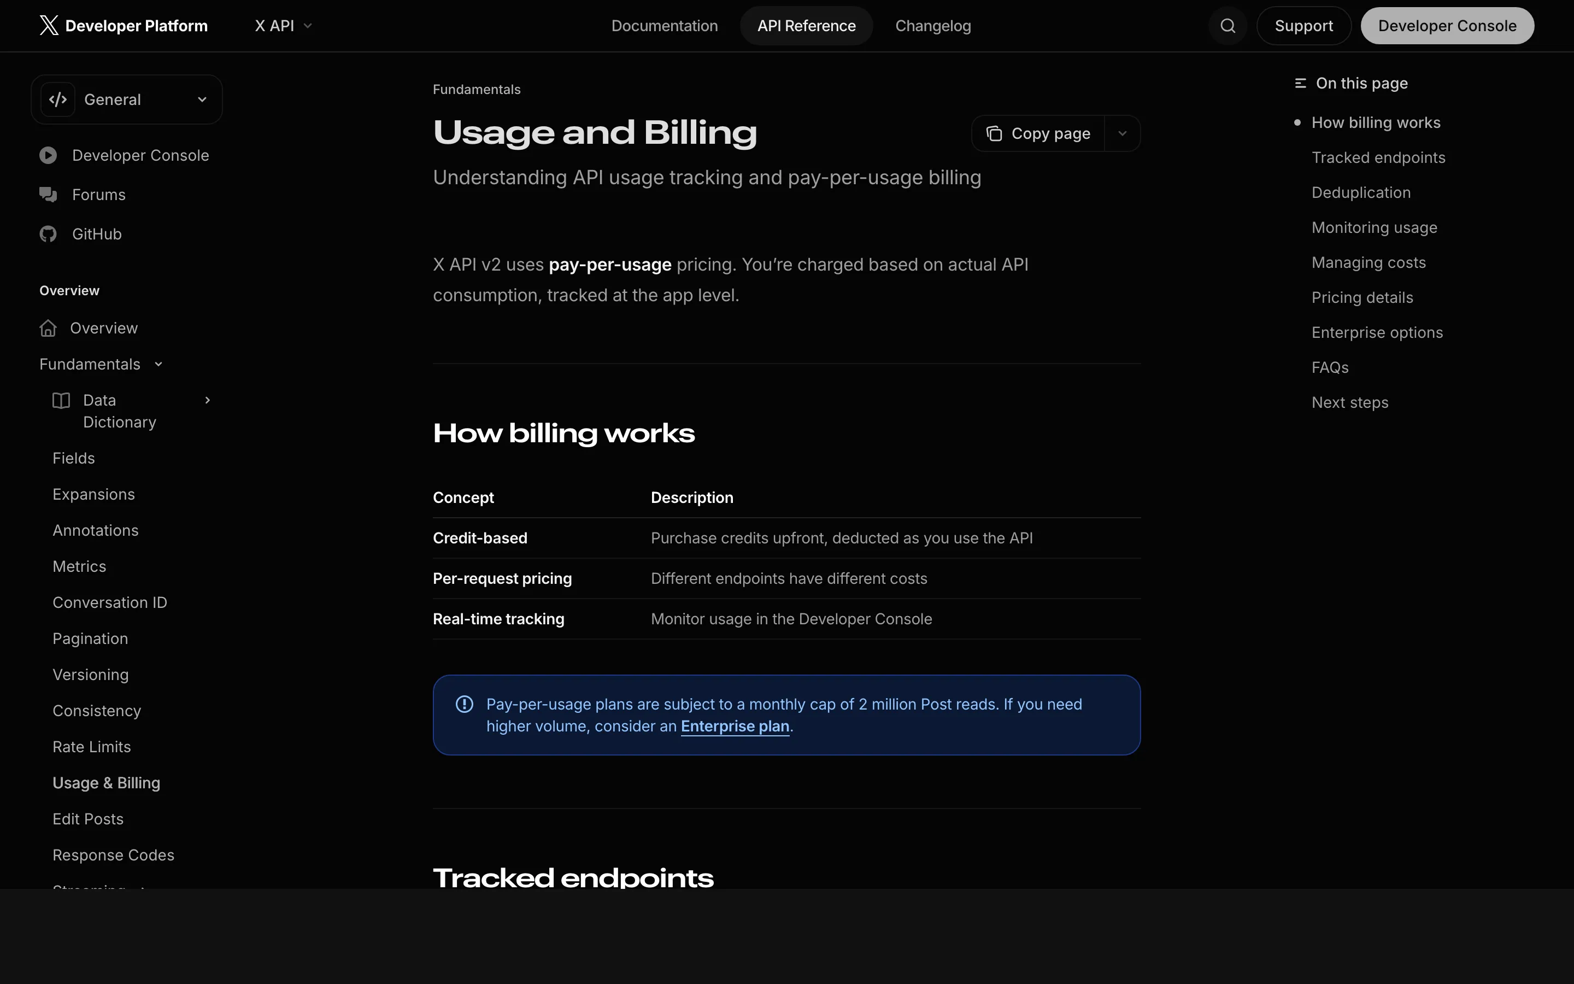Click the copy icon in Copy page button
The width and height of the screenshot is (1574, 984).
[994, 133]
